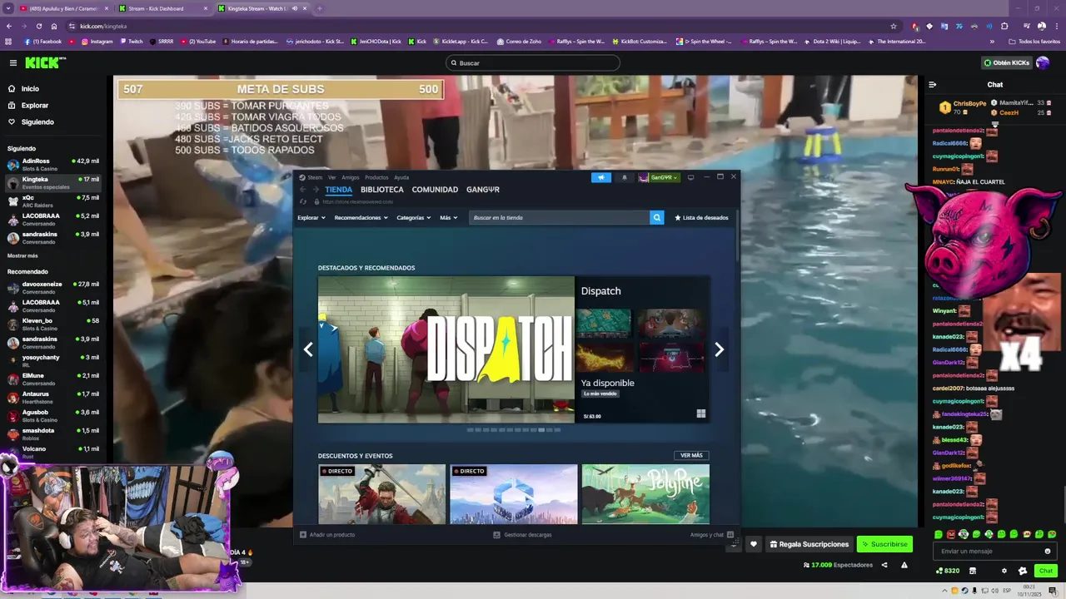Image resolution: width=1066 pixels, height=599 pixels.
Task: Open the Productos menu in Steam
Action: [376, 177]
